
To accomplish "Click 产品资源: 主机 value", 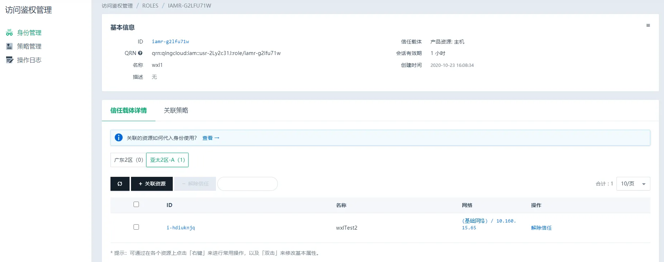I will coord(447,42).
